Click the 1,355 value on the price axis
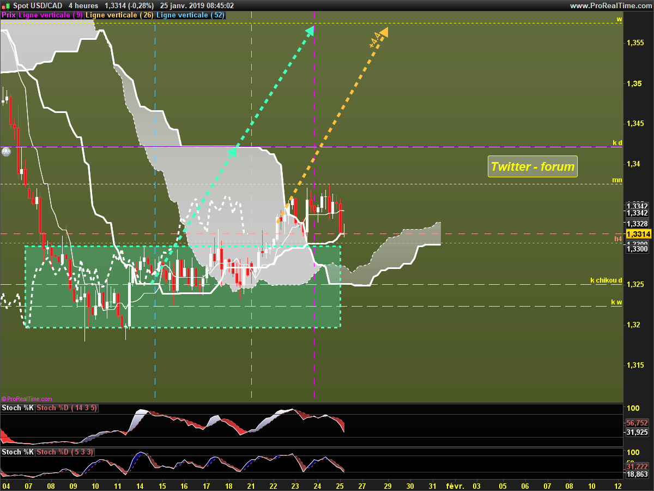The height and width of the screenshot is (491, 654). (x=635, y=43)
